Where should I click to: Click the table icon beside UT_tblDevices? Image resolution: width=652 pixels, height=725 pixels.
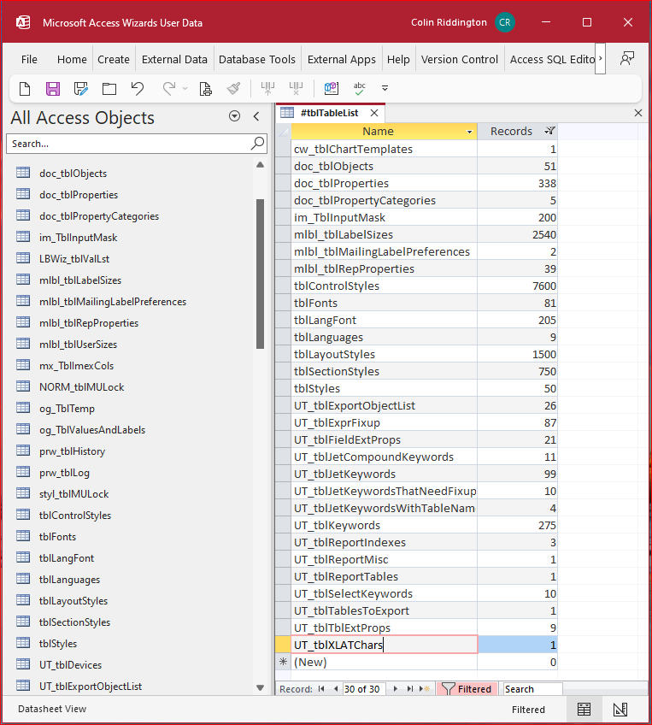tap(23, 664)
